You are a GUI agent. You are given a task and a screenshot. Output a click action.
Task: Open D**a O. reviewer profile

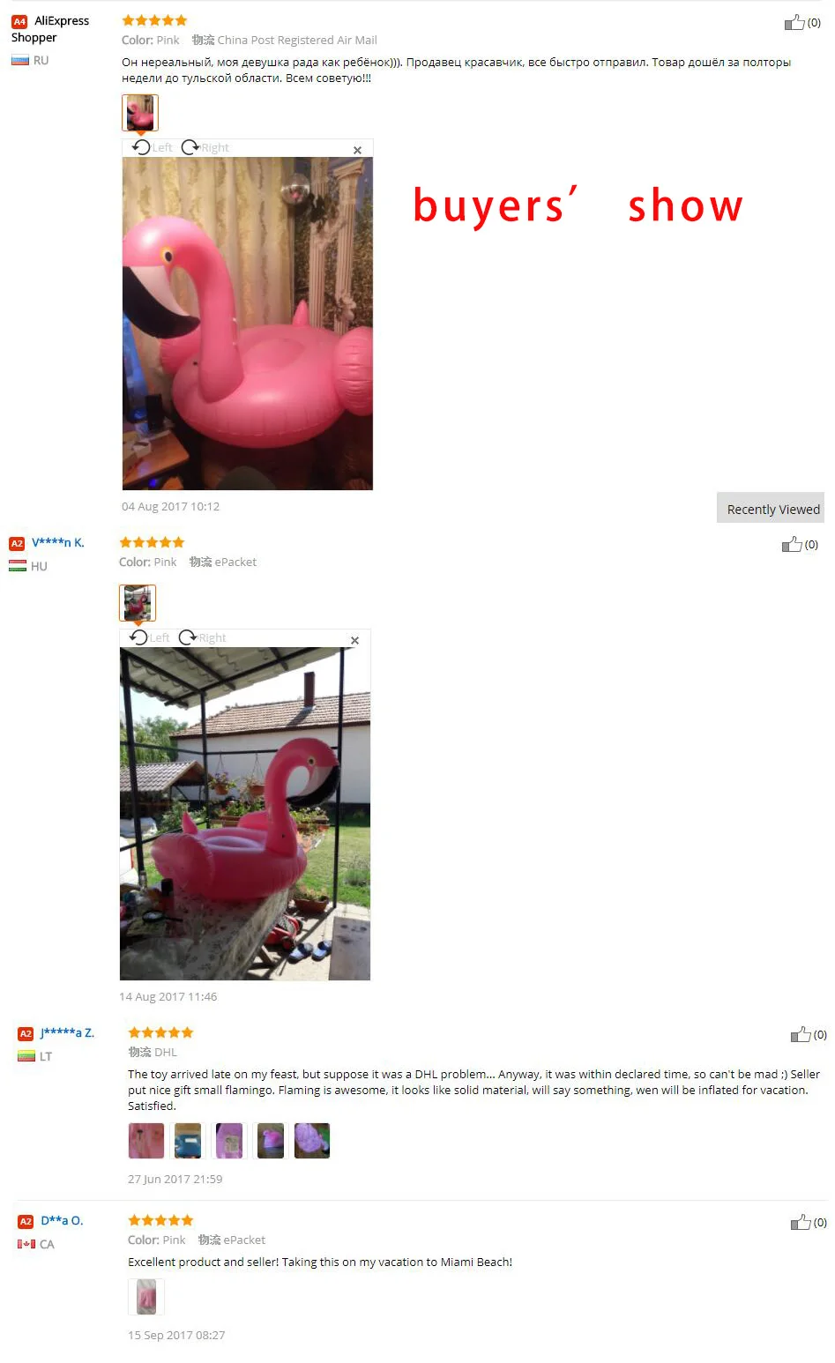(62, 1221)
